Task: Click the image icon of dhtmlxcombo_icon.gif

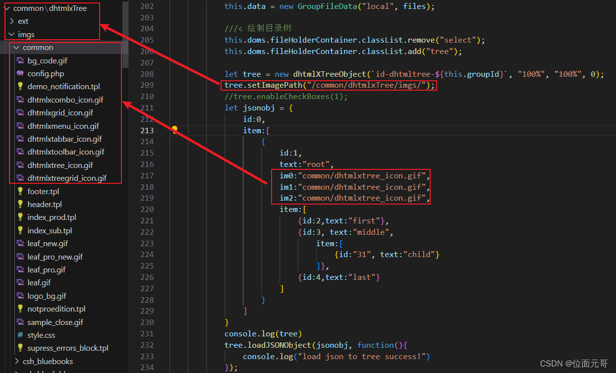Action: [20, 100]
